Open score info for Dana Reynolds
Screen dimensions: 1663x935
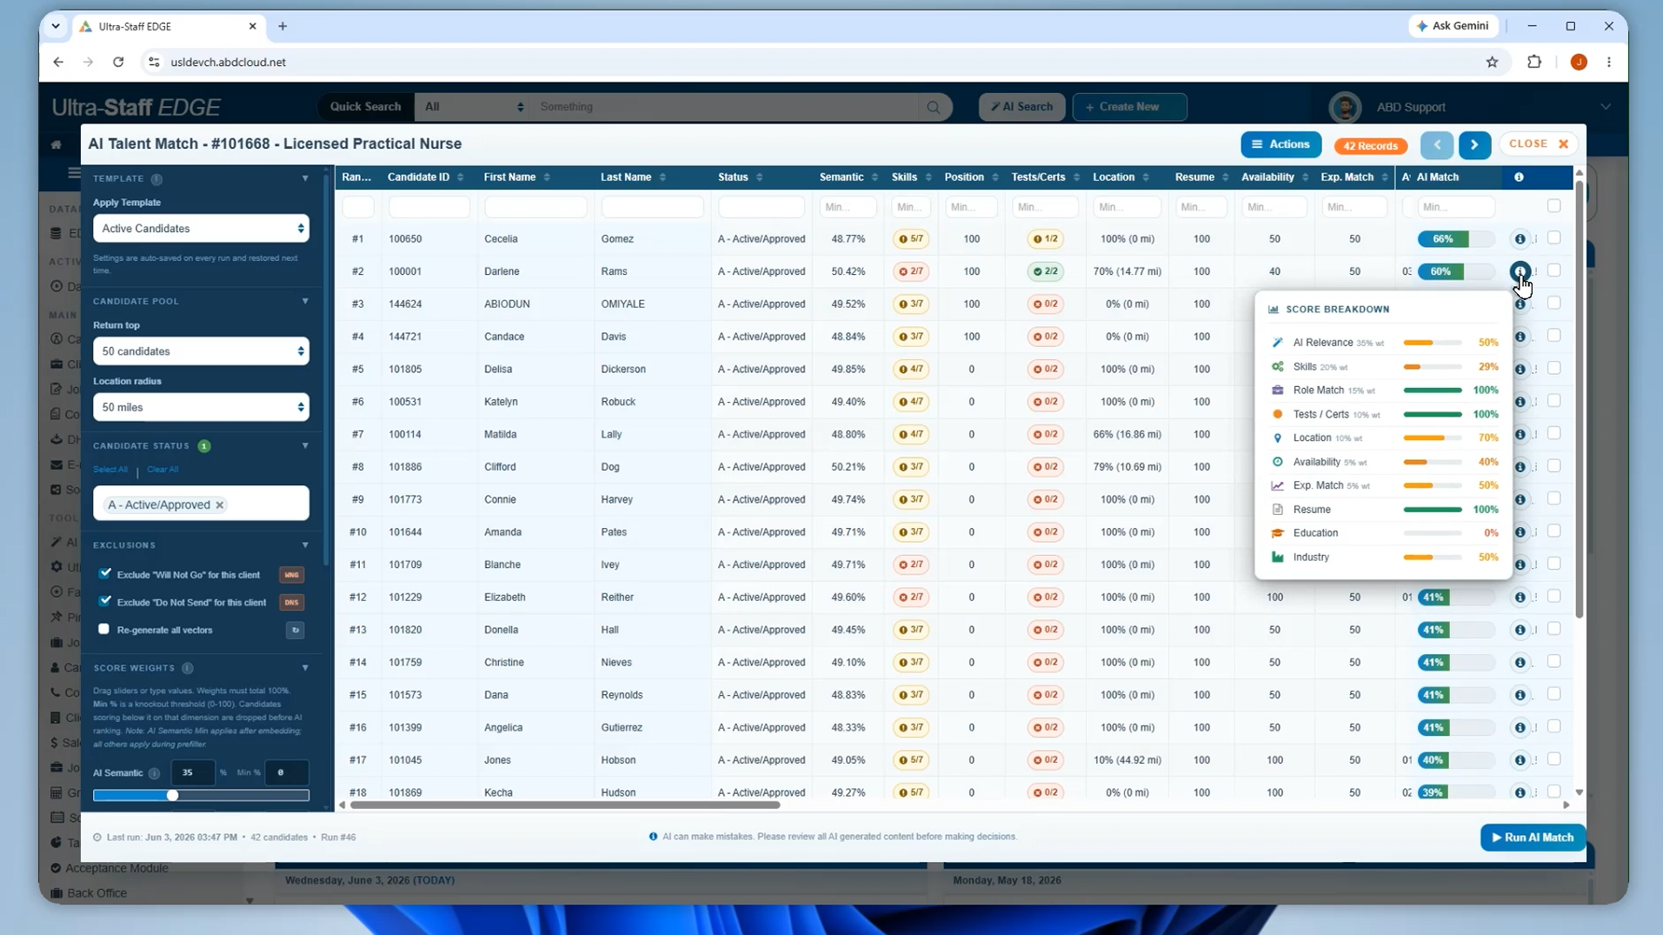pyautogui.click(x=1520, y=695)
